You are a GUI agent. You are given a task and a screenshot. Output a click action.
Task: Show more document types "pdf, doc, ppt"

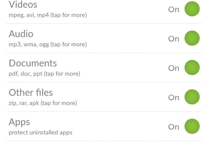(45, 74)
